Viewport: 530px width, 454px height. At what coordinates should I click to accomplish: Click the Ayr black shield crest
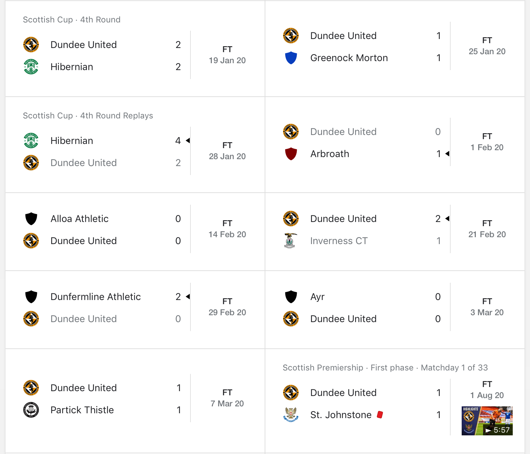point(291,297)
